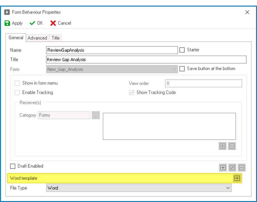Screen dimensions: 257x202
Task: Open the Title tab
Action: point(56,38)
